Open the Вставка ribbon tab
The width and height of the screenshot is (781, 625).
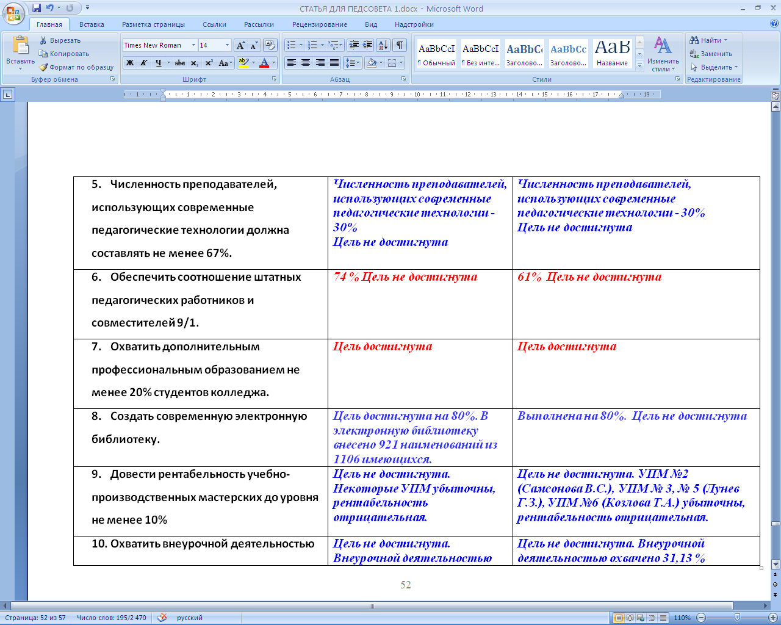tap(92, 24)
